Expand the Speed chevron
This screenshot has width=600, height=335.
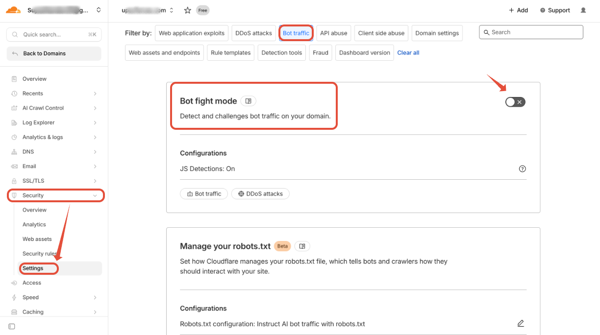pyautogui.click(x=95, y=297)
